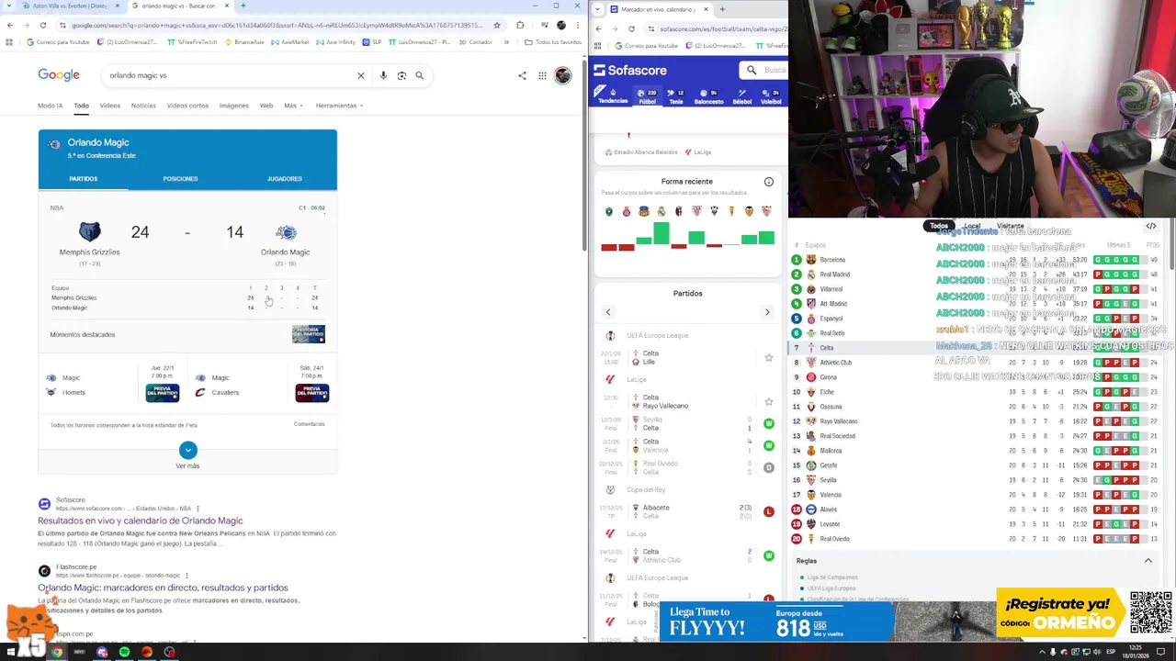Open the Comentarios link below the card
1176x661 pixels.
coord(310,424)
